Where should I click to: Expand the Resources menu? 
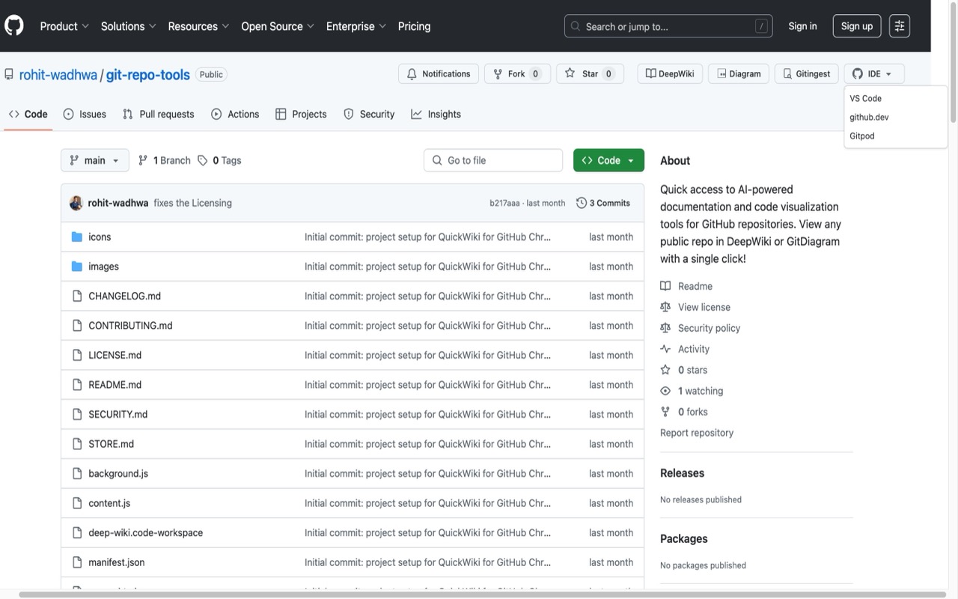199,26
